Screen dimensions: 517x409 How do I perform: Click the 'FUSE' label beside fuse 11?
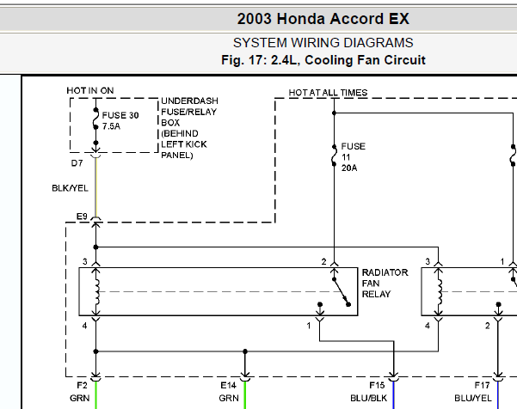(354, 146)
